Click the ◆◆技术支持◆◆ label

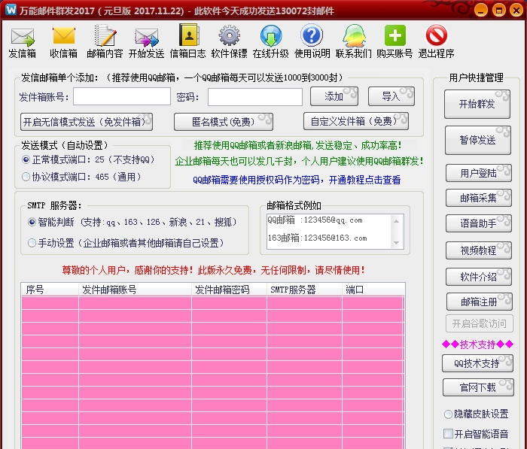pyautogui.click(x=477, y=344)
